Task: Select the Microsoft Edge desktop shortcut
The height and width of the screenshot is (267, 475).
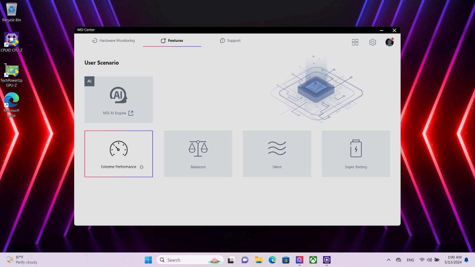Action: pos(11,105)
